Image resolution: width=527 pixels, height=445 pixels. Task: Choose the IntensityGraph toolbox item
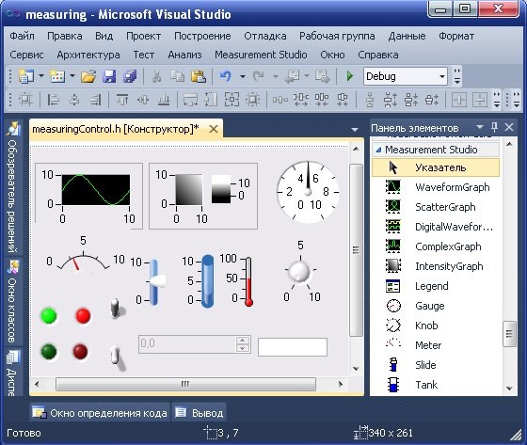[x=435, y=266]
